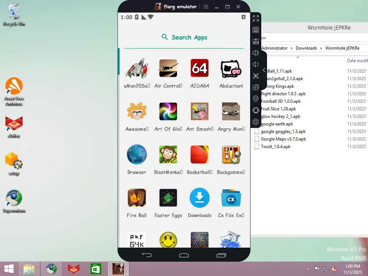368x276 pixels.
Task: Select flight director 1.8.5 .apk file
Action: 283,94
